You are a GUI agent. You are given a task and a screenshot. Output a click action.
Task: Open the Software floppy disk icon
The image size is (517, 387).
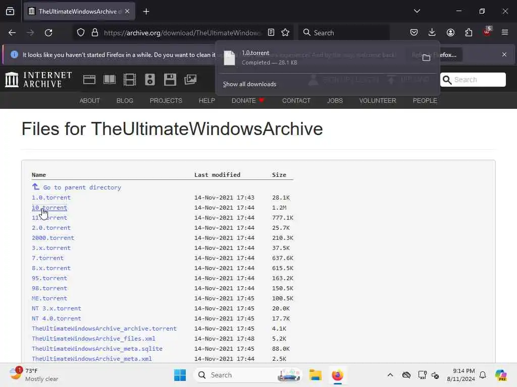tap(170, 80)
